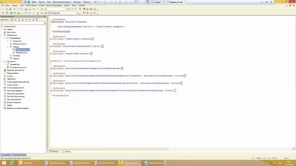Click the VMware pause virtual machine icon
Image resolution: width=296 pixels, height=166 pixels.
pyautogui.click(x=95, y=2)
